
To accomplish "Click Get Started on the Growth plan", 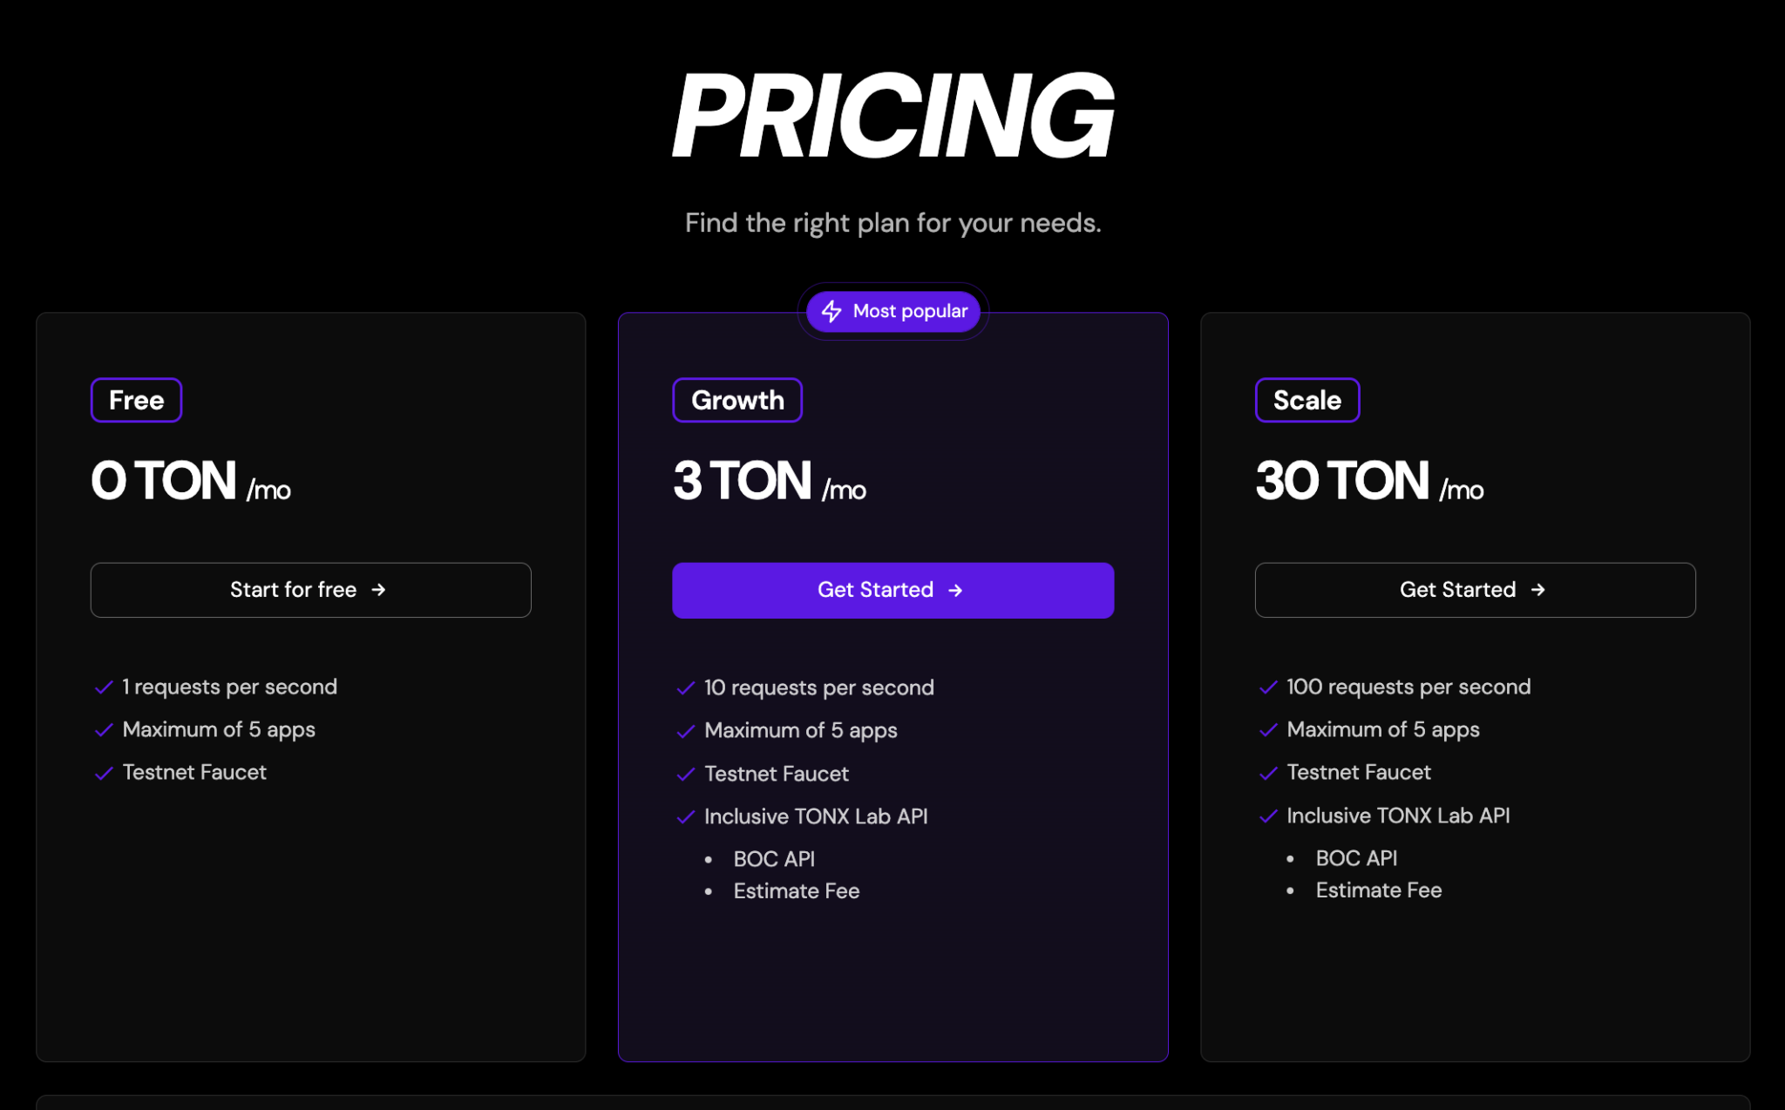I will 892,590.
